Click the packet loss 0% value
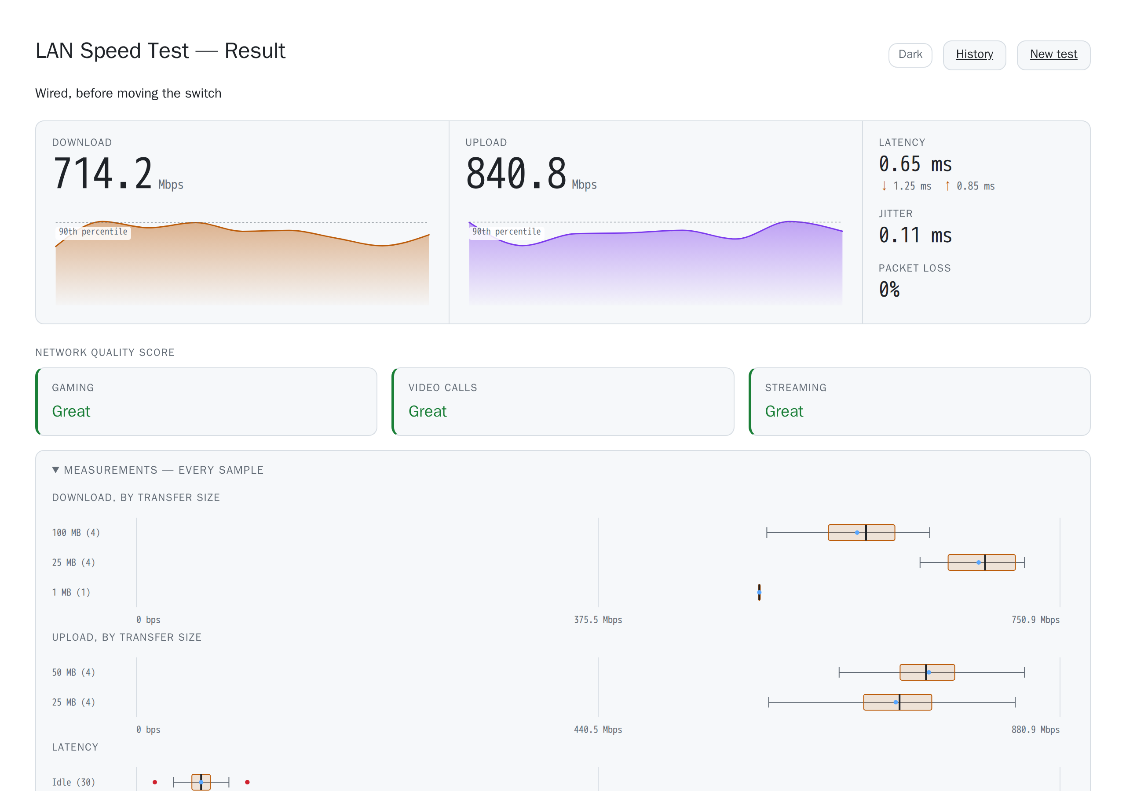1126x791 pixels. (x=889, y=290)
